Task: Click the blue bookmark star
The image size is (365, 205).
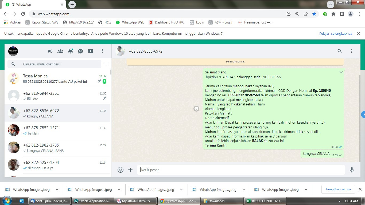Action: [314, 14]
